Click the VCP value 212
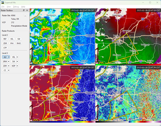This screenshot has height=126, width=161. (13, 22)
